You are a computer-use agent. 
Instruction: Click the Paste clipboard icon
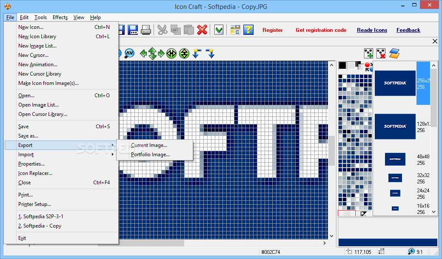click(188, 30)
